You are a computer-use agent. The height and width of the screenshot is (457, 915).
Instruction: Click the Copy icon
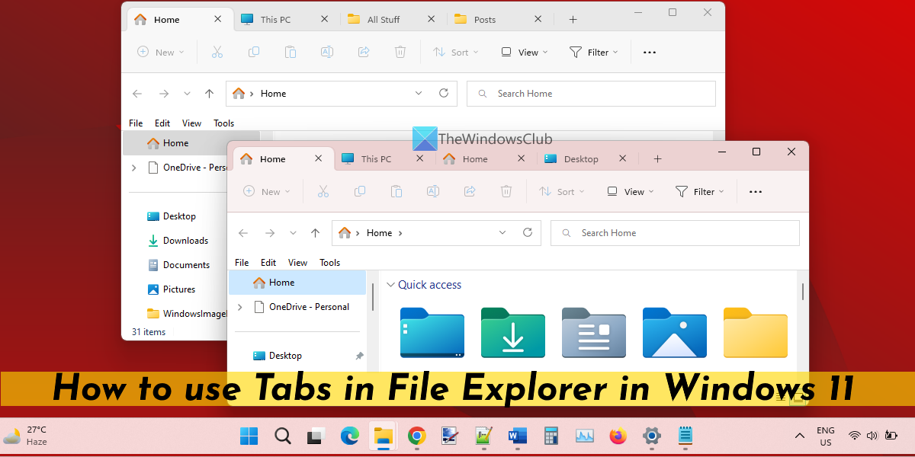pyautogui.click(x=360, y=191)
